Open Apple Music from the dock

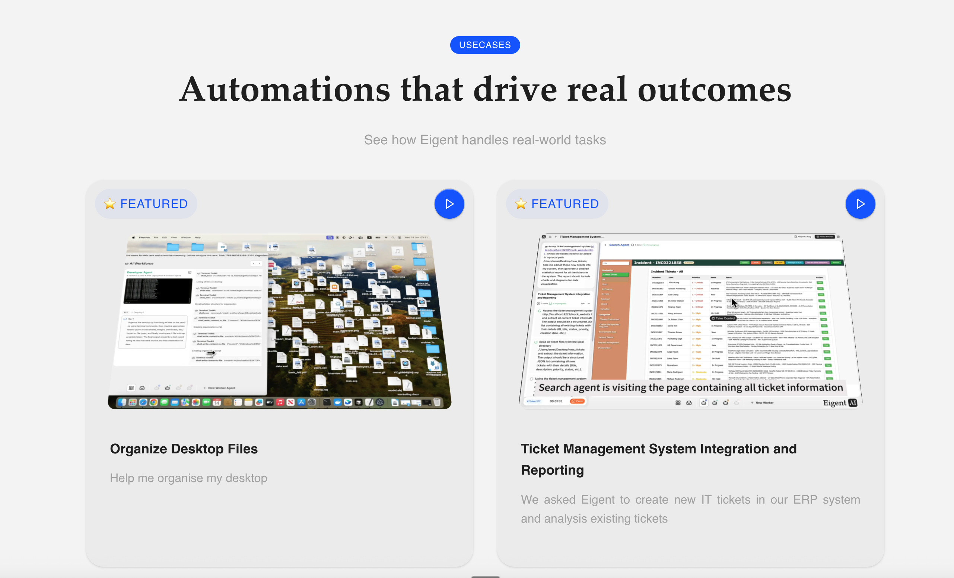(x=280, y=402)
